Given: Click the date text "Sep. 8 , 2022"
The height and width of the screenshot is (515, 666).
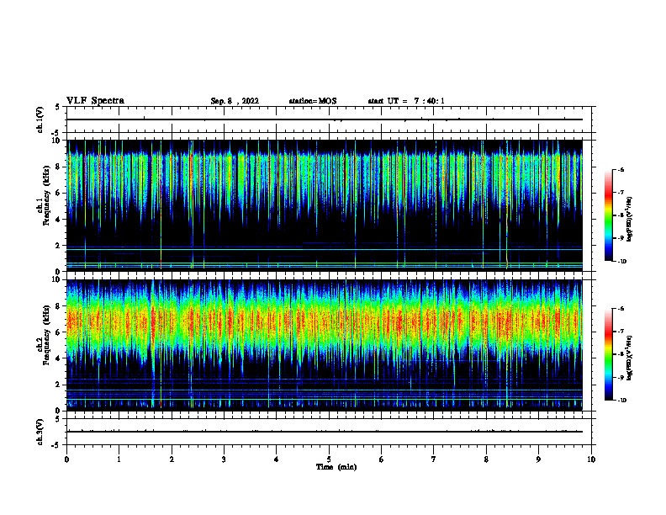Looking at the screenshot, I should pos(235,101).
